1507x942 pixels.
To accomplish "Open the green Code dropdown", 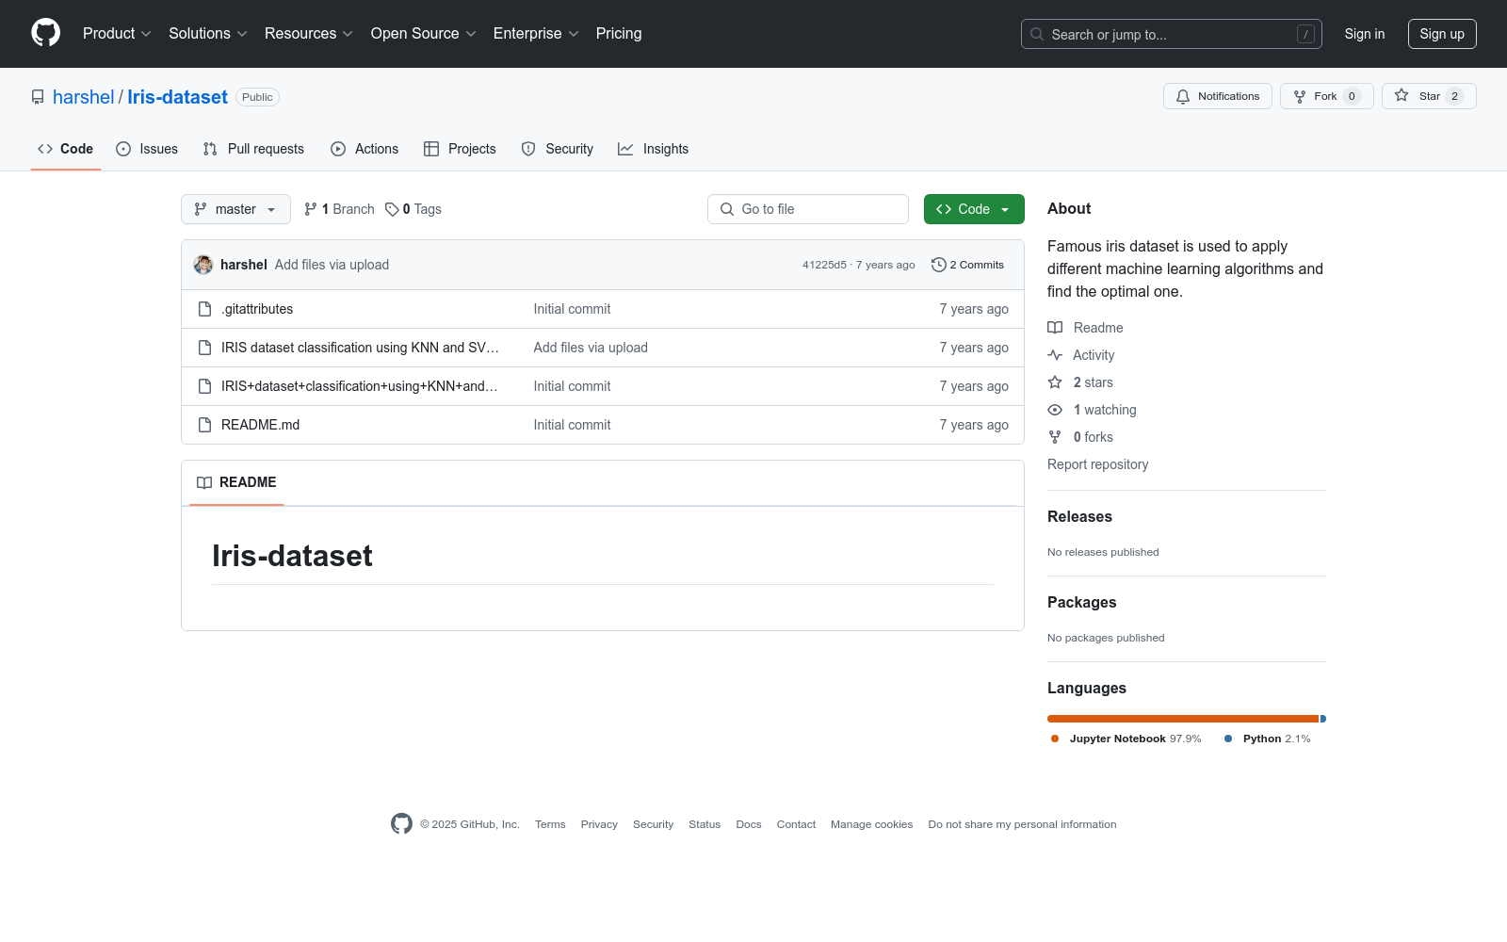I will (x=974, y=209).
